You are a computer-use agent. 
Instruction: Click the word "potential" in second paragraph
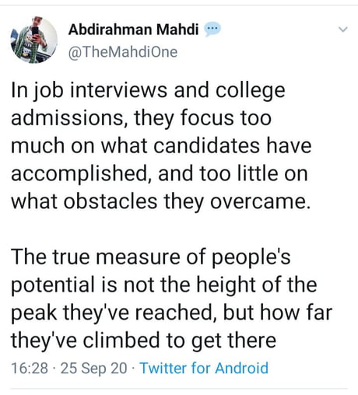pos(53,285)
